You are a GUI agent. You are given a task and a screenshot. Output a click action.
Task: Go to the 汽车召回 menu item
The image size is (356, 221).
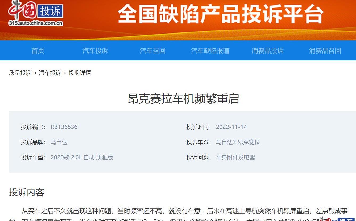[153, 51]
